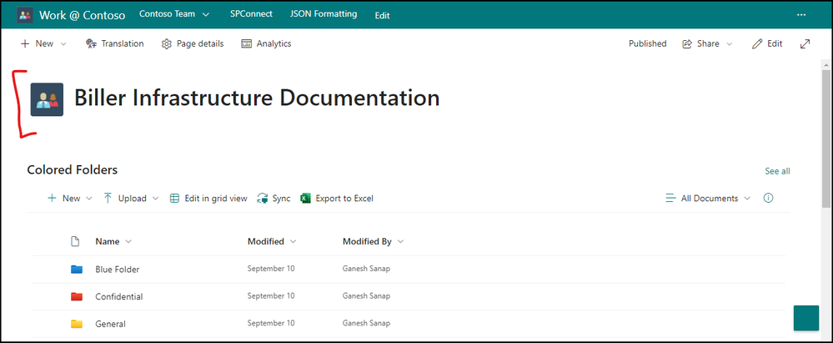
Task: Click the page title people icon
Action: 47,99
